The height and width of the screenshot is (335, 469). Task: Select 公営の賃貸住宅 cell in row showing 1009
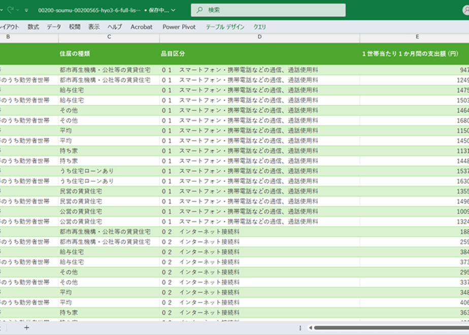click(x=109, y=212)
